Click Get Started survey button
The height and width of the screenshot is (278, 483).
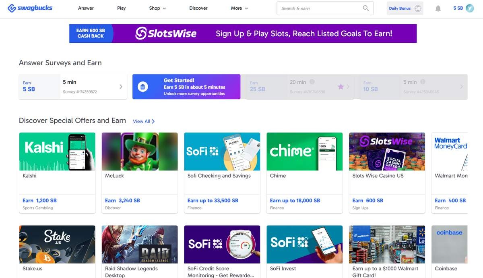click(186, 87)
